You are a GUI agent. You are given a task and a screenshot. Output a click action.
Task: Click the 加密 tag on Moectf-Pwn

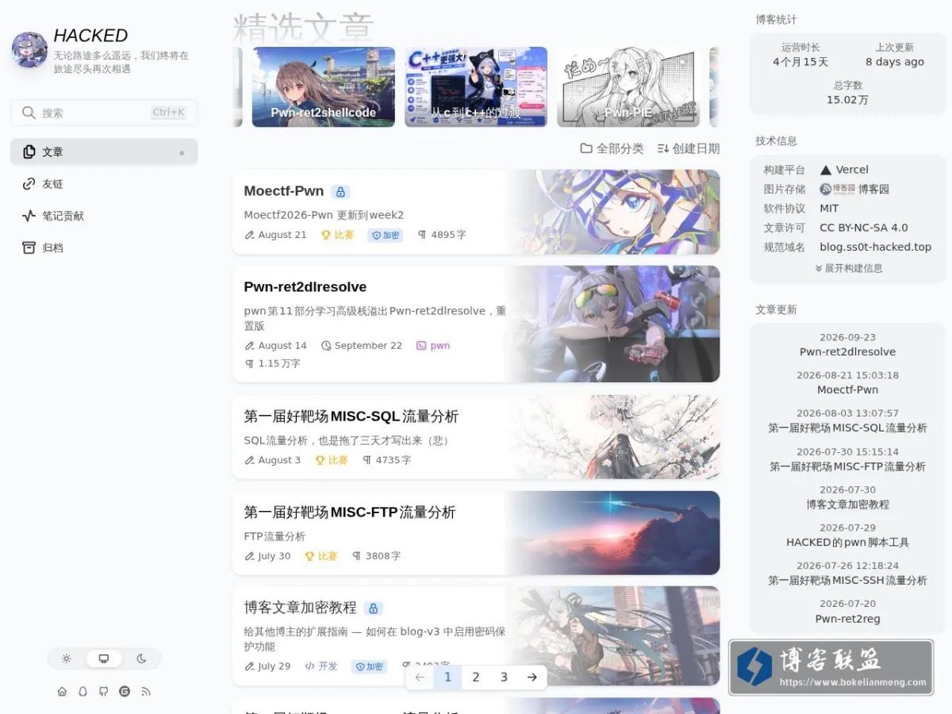tap(385, 235)
